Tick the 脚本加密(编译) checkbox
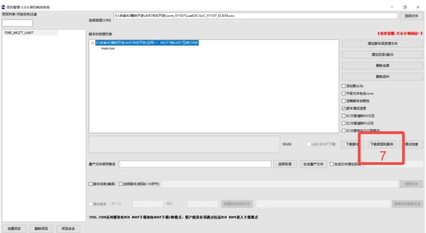Screen dimensions: 426x233 (x=91, y=184)
